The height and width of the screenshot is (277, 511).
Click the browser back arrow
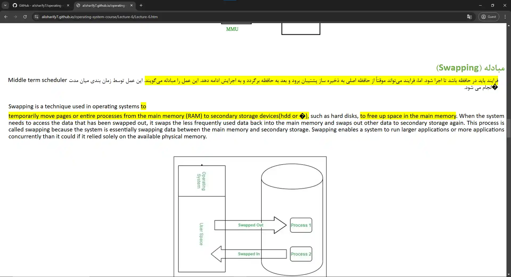tap(6, 17)
